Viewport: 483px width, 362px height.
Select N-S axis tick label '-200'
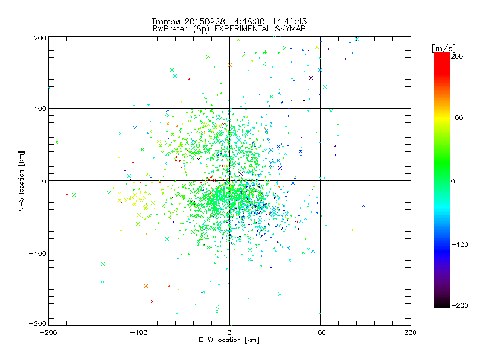[x=37, y=324]
